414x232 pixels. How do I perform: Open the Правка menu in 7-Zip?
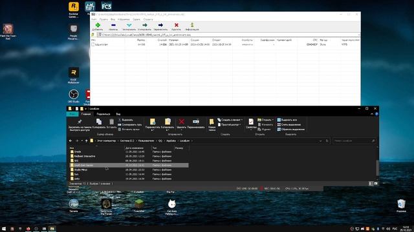pos(103,19)
